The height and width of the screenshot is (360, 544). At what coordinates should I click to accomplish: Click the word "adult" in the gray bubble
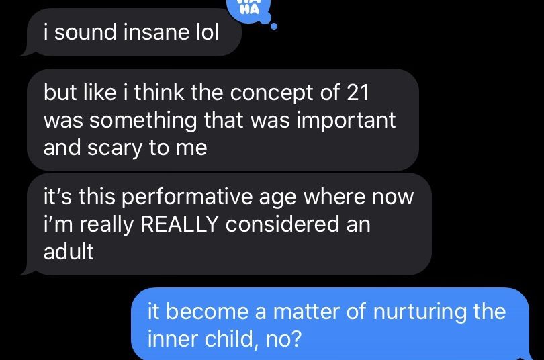69,252
